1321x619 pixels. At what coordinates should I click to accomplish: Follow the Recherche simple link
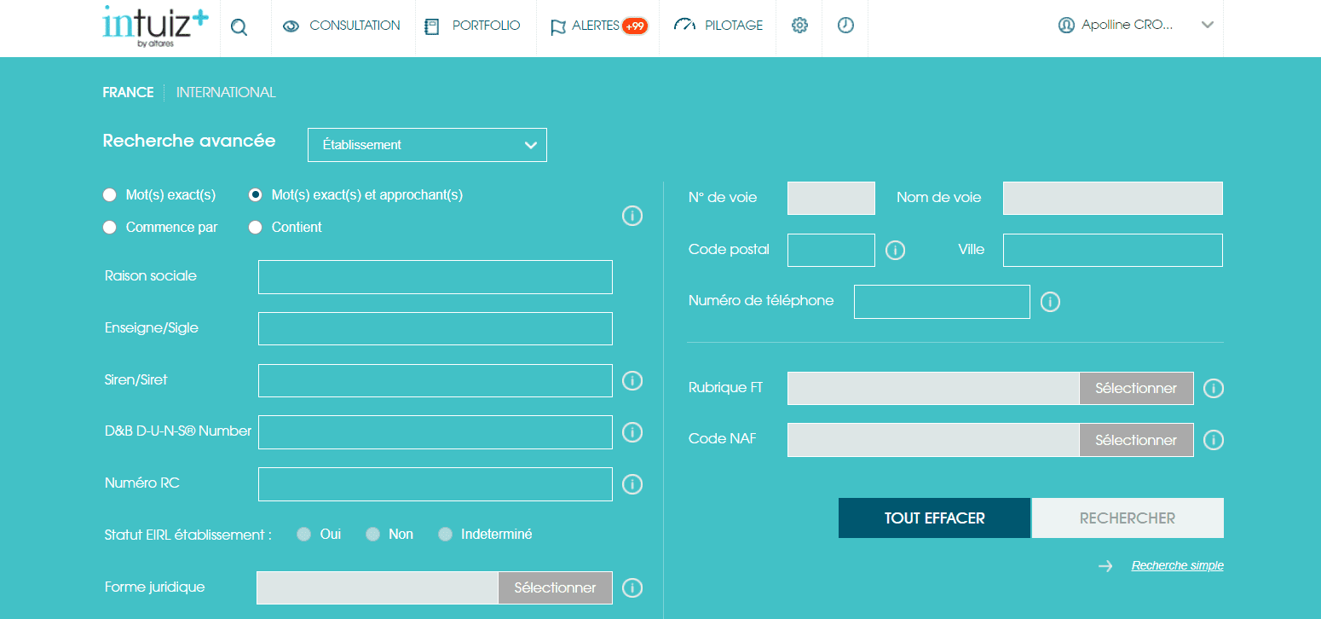tap(1178, 565)
